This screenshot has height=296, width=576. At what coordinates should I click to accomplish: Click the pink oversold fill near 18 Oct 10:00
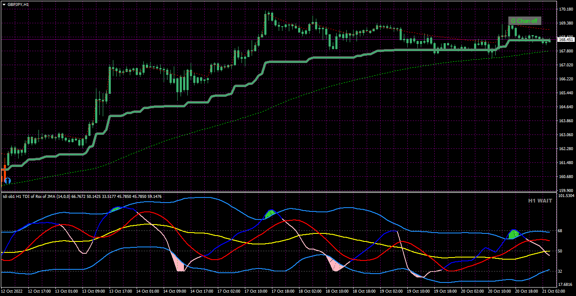[336, 264]
